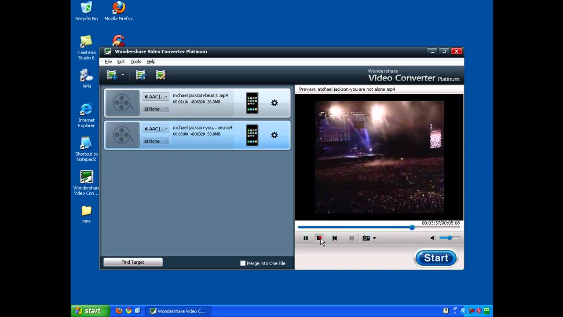Click the Internet Explorer quick launch icon
Viewport: 563px width, 317px height.
138,311
